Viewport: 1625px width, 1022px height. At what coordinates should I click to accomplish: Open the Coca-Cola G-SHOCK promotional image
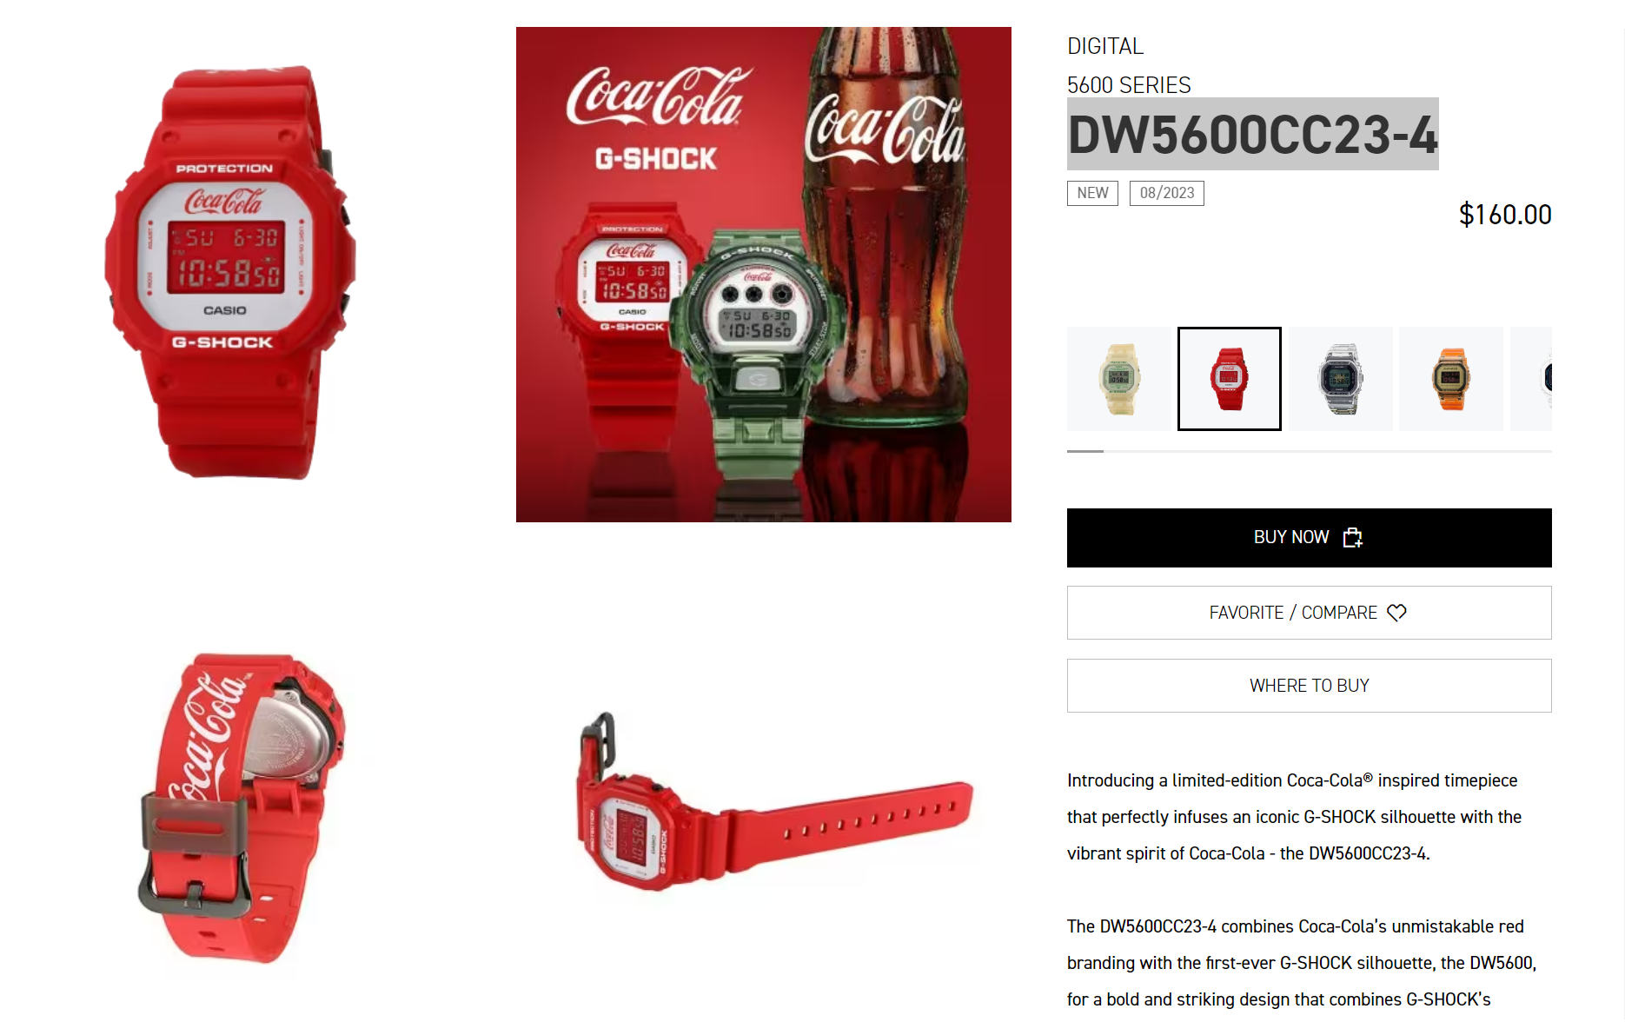coord(764,275)
